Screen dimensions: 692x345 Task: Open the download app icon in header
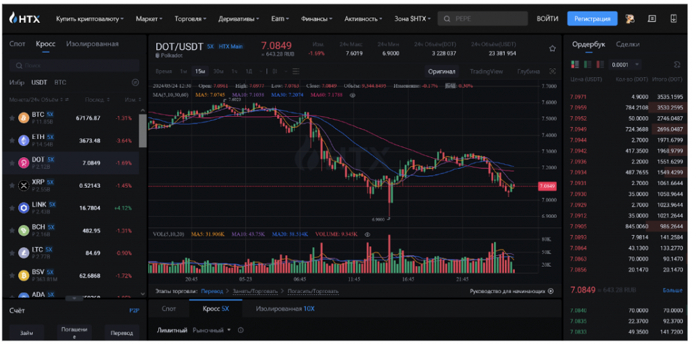[x=674, y=19]
